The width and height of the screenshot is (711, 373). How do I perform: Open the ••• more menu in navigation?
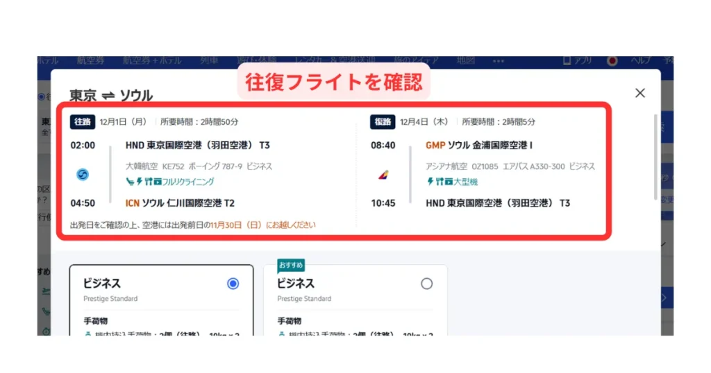(498, 61)
